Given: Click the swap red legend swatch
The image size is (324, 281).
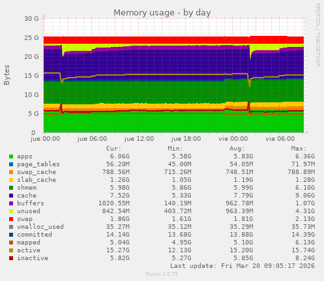Looking at the screenshot, I should pos(11,219).
